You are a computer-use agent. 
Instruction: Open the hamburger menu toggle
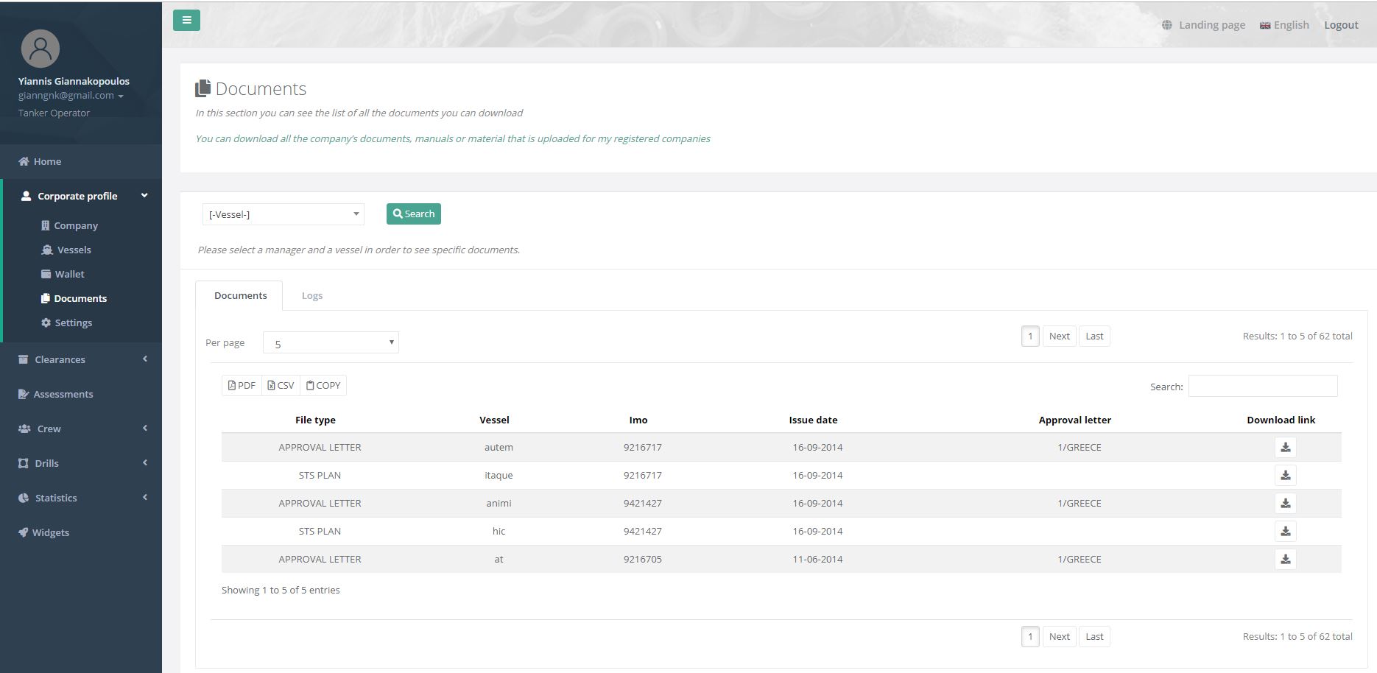tap(186, 20)
